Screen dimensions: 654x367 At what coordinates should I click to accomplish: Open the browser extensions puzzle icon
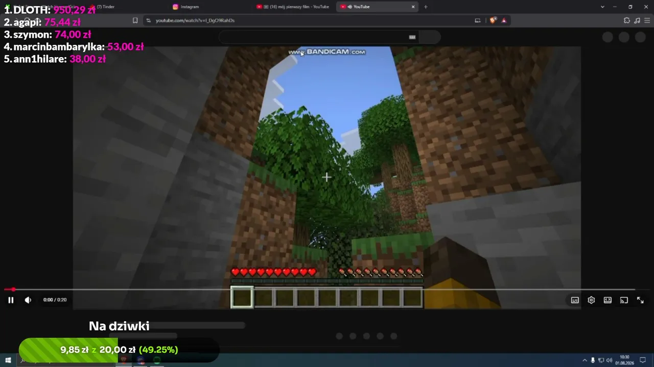point(627,20)
